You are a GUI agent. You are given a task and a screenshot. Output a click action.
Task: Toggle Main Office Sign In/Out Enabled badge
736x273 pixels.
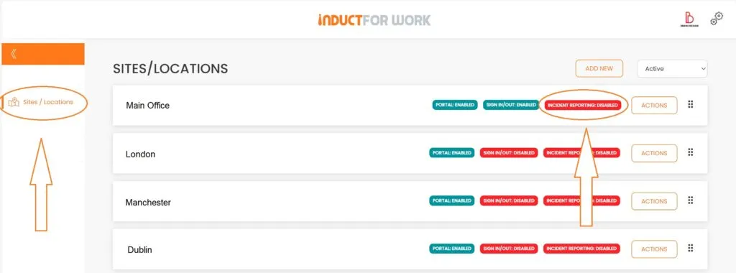coord(511,105)
